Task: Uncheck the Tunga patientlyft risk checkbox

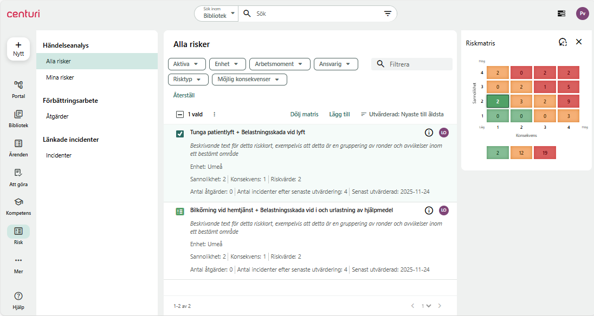Action: pyautogui.click(x=180, y=134)
